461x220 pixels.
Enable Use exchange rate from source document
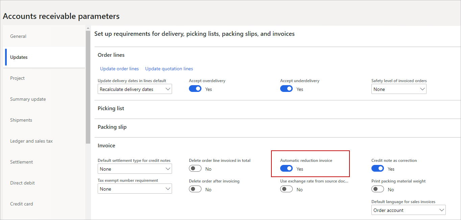286,189
